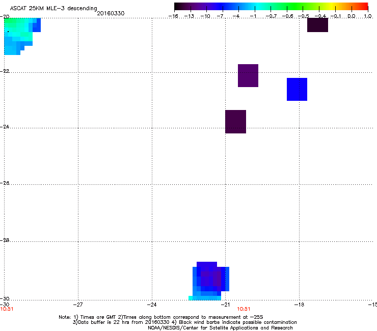
Task: Click the latitude axis label "-26"
Action: coord(5,183)
